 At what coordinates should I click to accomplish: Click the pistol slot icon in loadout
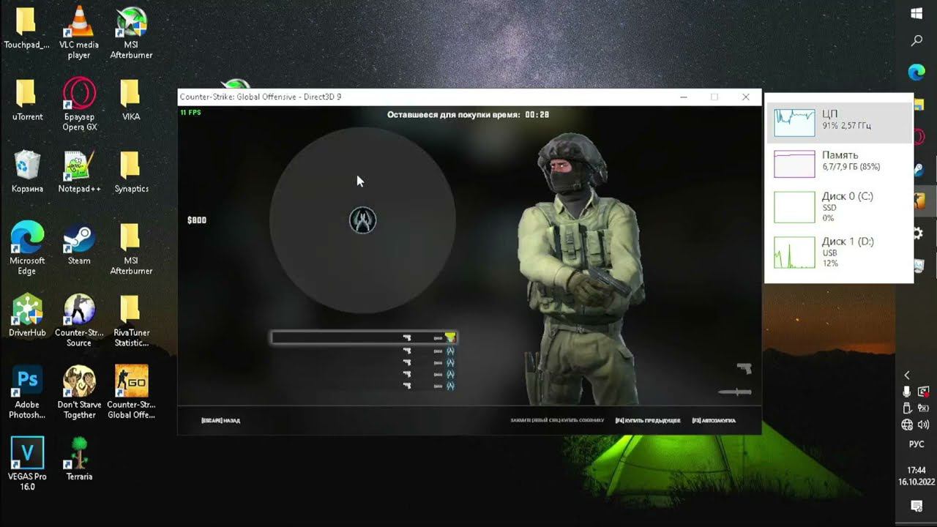pyautogui.click(x=744, y=367)
